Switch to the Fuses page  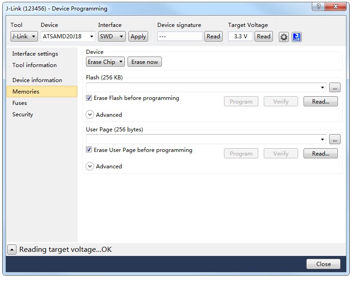click(20, 103)
